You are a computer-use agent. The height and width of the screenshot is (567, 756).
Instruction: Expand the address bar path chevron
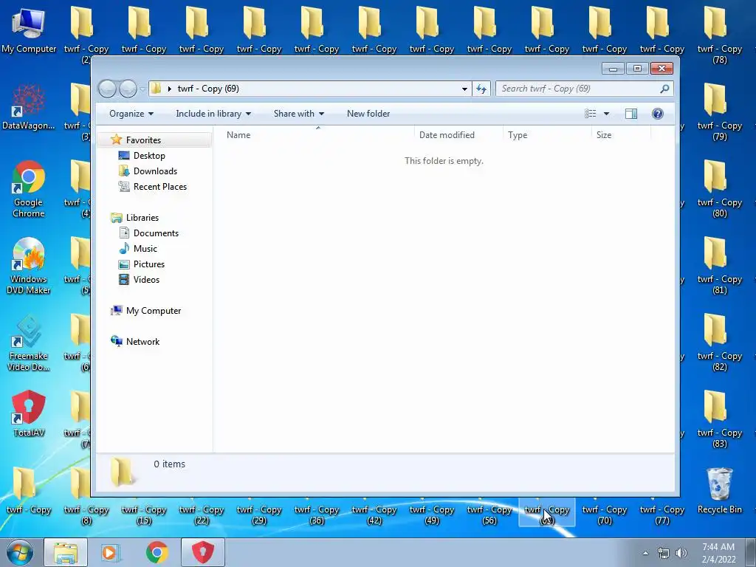(x=170, y=89)
